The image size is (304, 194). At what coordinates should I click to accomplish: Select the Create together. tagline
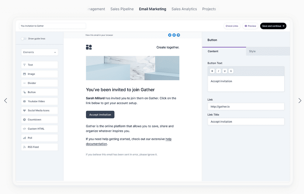point(168,48)
